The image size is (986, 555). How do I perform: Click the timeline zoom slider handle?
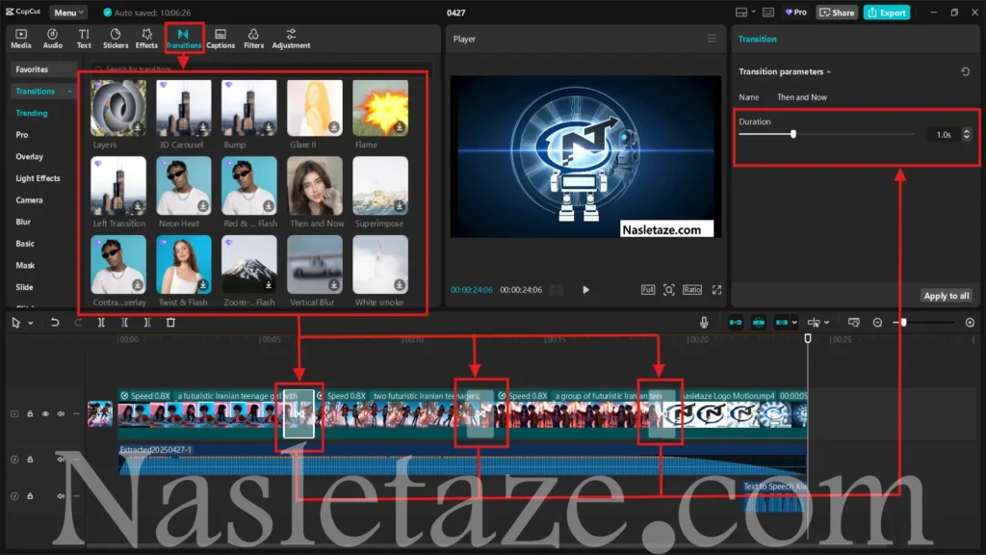click(x=903, y=322)
